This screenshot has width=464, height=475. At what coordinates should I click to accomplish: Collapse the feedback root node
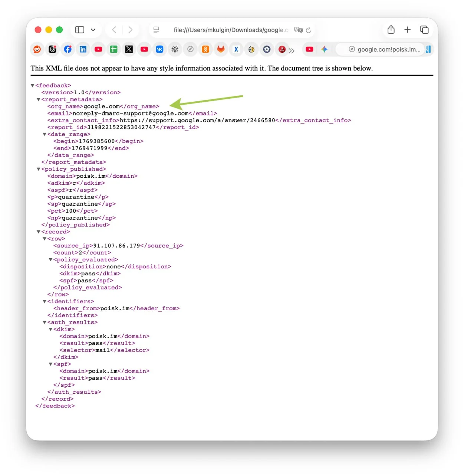click(x=33, y=86)
